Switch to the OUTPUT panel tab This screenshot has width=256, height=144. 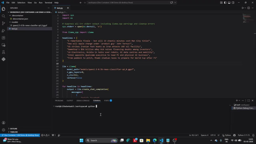[70, 101]
